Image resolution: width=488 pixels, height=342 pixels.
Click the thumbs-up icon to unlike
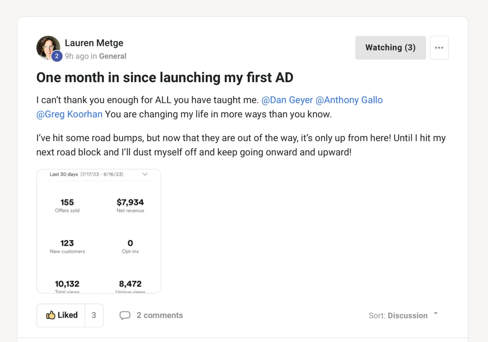[x=51, y=315]
